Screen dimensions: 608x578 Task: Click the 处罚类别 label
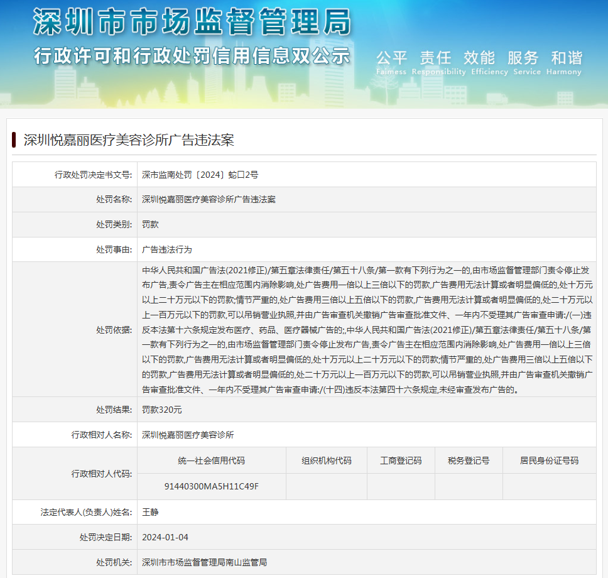pos(114,225)
